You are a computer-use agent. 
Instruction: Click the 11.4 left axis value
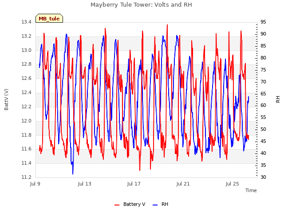point(27,163)
